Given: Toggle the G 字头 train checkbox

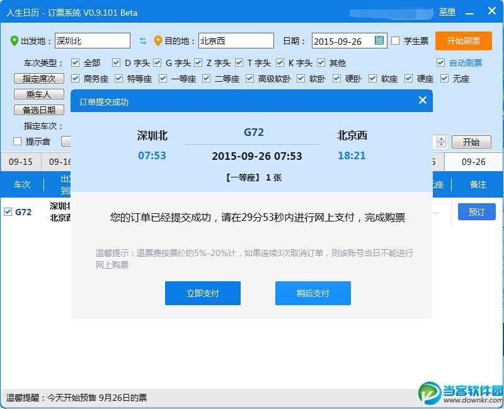Looking at the screenshot, I should click(157, 62).
